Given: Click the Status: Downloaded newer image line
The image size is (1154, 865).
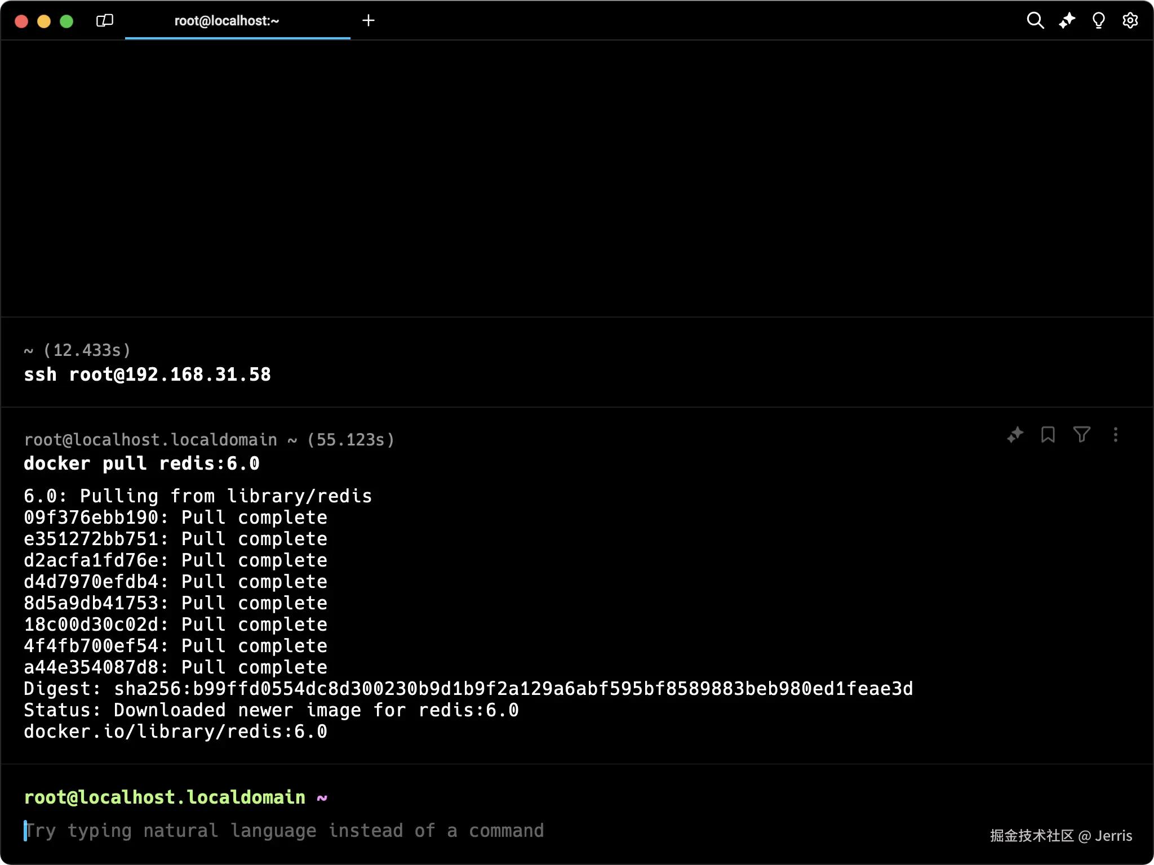Looking at the screenshot, I should 270,710.
